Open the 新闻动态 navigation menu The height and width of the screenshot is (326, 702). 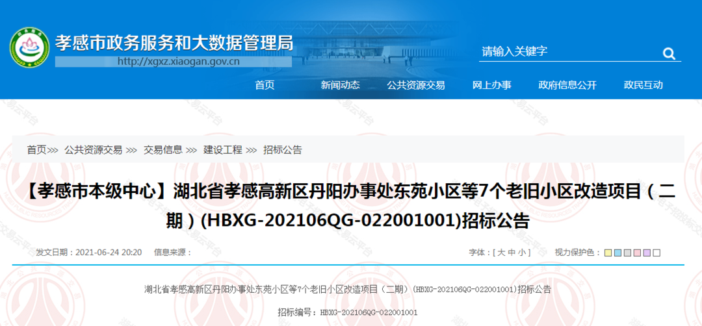click(x=340, y=85)
